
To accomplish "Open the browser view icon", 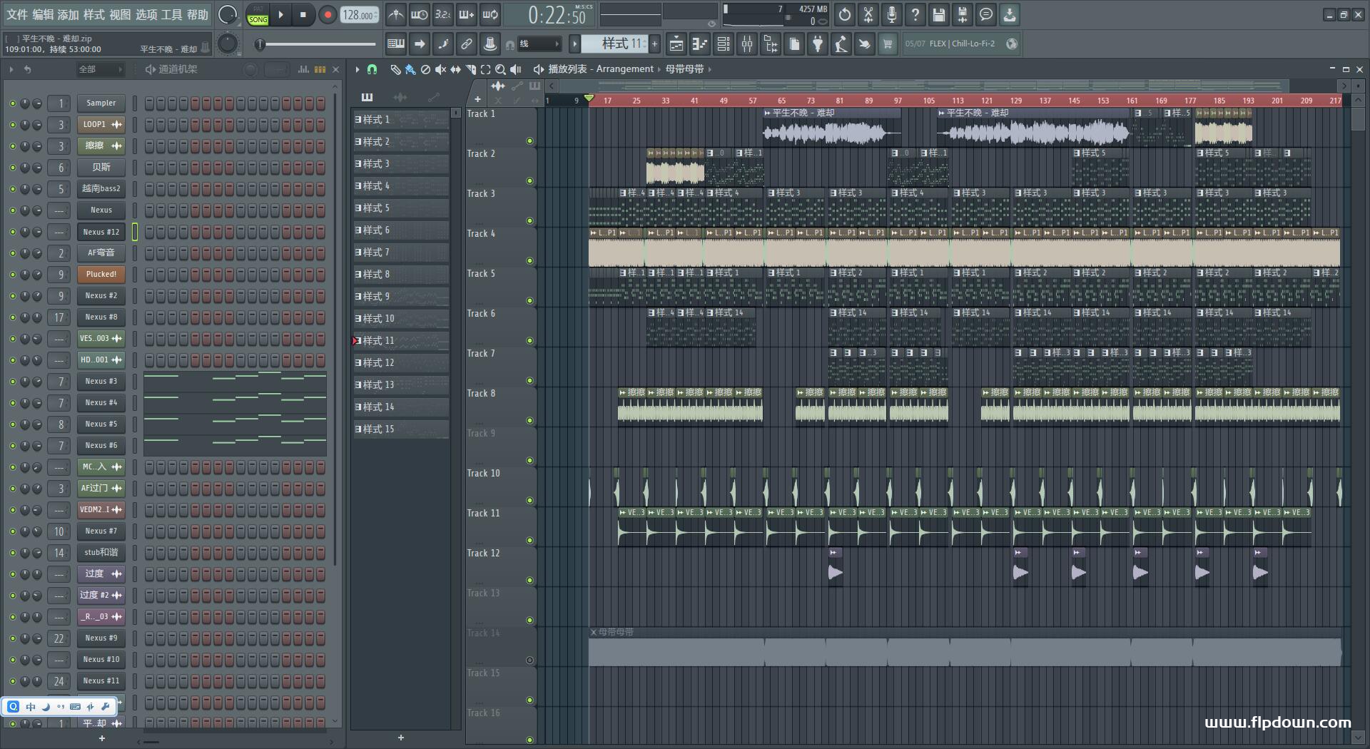I will (x=771, y=44).
